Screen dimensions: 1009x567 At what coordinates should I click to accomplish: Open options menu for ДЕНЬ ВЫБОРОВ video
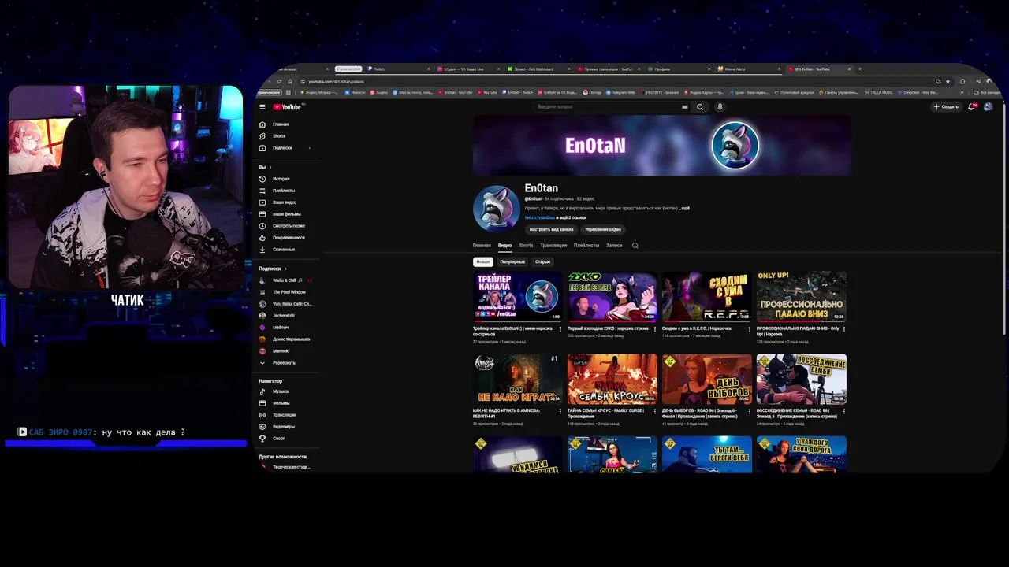[750, 411]
